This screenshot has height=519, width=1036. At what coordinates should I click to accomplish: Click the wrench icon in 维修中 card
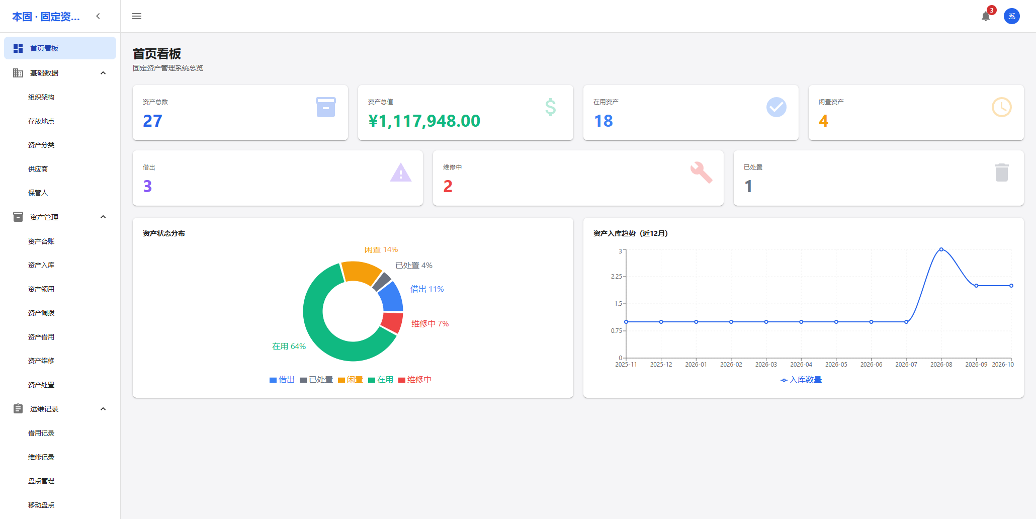[x=701, y=172]
